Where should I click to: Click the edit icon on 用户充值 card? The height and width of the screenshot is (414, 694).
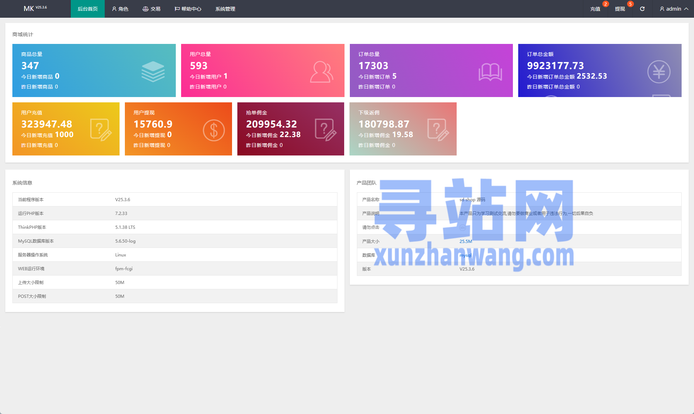[x=101, y=130]
